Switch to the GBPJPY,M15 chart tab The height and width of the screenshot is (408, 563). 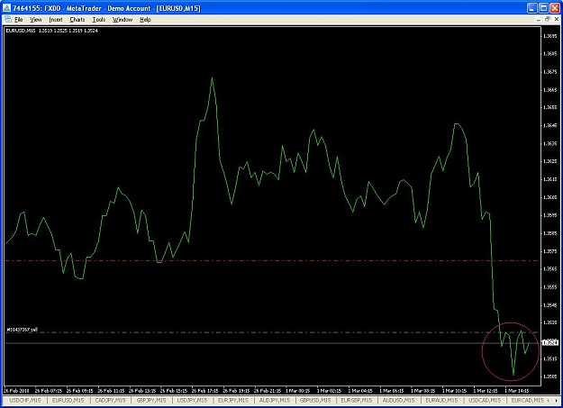151,400
